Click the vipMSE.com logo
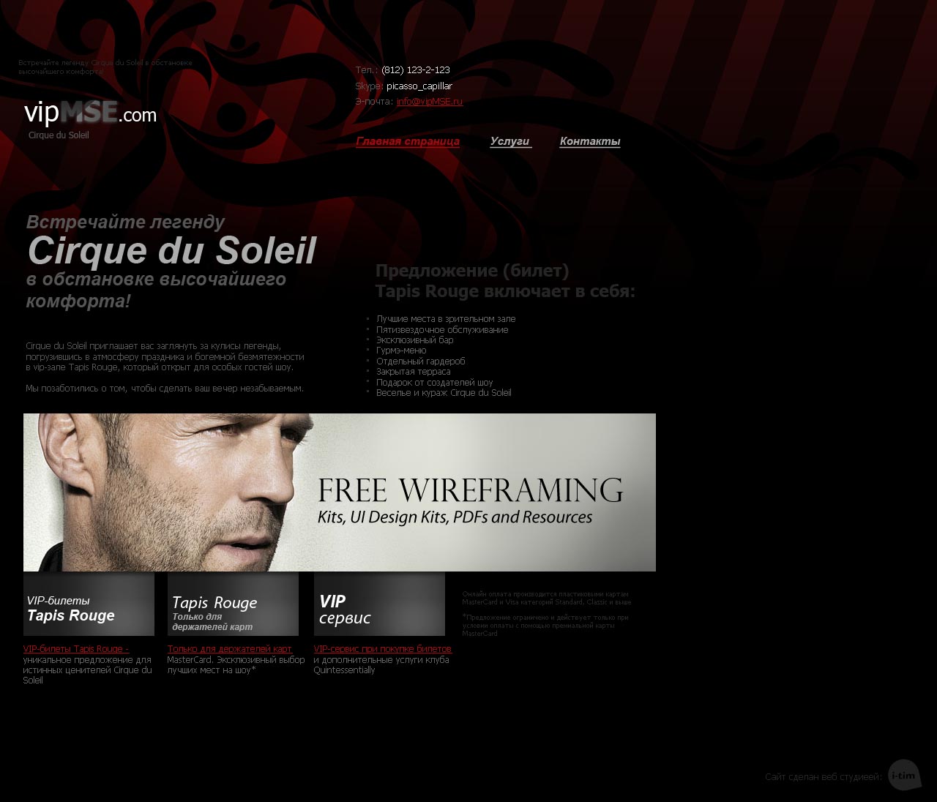 pos(90,113)
